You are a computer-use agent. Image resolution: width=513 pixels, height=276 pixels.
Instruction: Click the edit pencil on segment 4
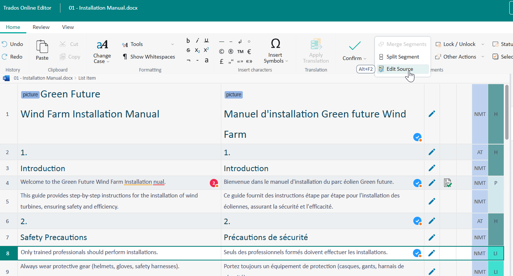(431, 182)
